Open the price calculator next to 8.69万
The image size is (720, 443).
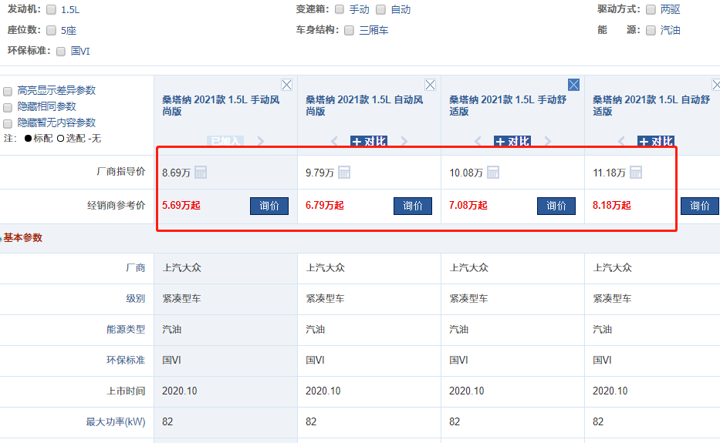tap(200, 173)
